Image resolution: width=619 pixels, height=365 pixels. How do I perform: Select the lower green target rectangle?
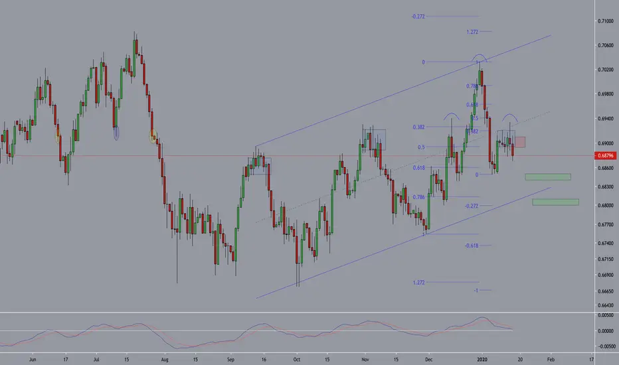pyautogui.click(x=555, y=202)
